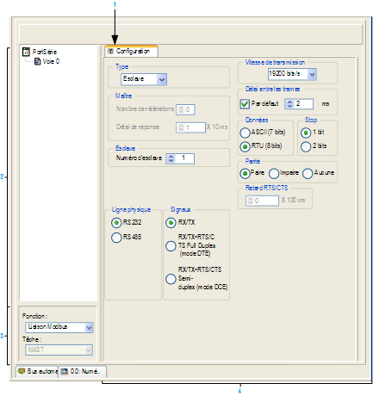Select Aucune parity radio button

[308, 173]
